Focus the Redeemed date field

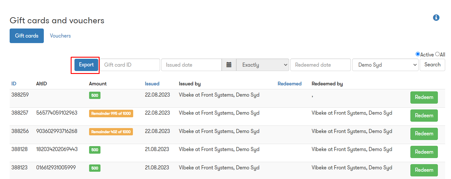tap(320, 65)
